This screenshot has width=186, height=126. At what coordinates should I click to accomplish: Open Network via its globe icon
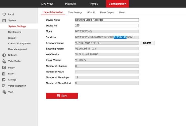4,55
